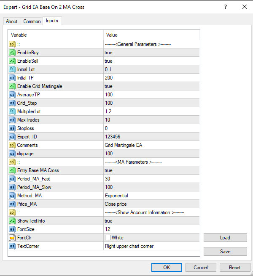Screen dimensions: 253x276
Task: Click the boolean icon next to EnableBuy
Action: (12, 53)
